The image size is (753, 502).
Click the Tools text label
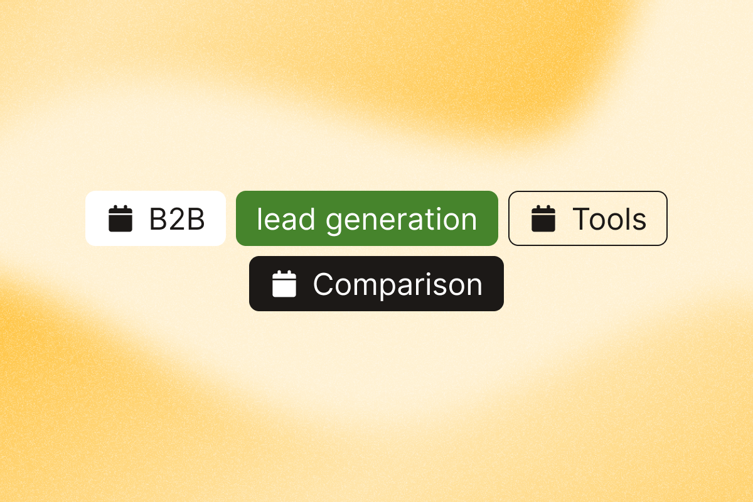[x=609, y=220]
